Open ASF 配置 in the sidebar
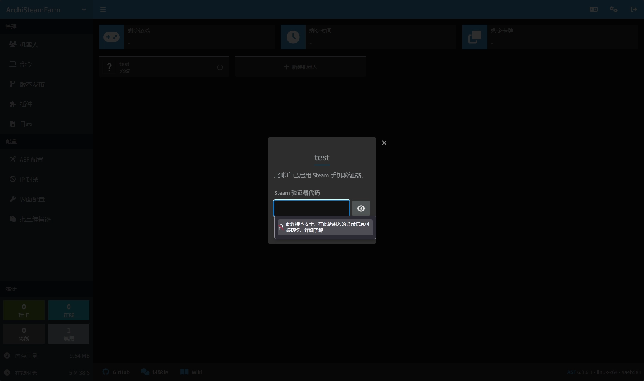 coord(46,159)
